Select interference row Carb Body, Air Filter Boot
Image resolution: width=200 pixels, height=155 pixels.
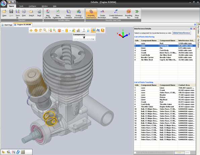tap(165, 55)
